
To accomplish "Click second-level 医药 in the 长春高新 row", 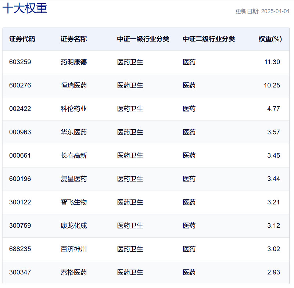I will point(189,155).
